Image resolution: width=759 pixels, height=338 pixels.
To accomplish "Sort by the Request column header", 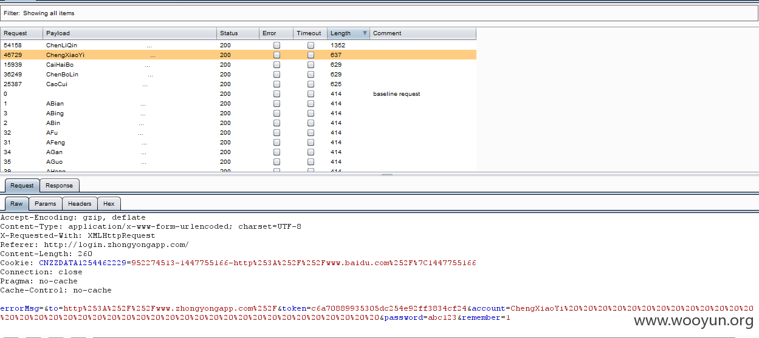I will click(x=21, y=33).
